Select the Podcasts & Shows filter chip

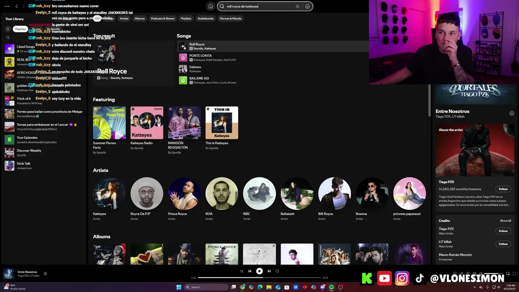[x=163, y=18]
